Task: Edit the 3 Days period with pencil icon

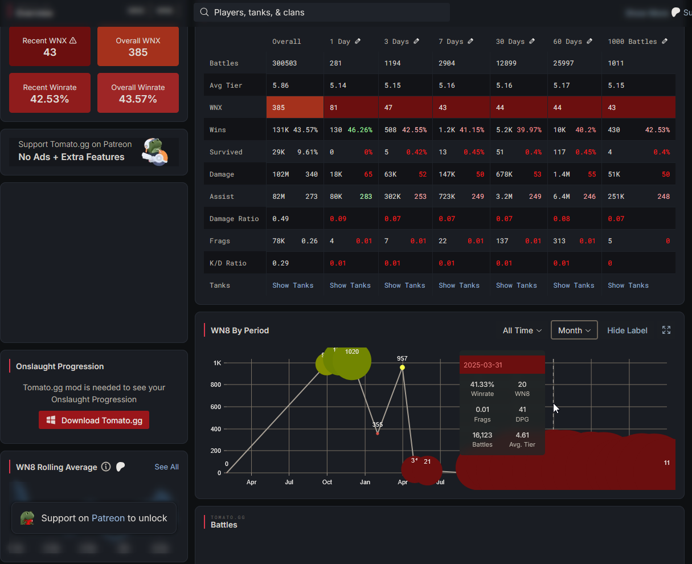Action: [416, 41]
